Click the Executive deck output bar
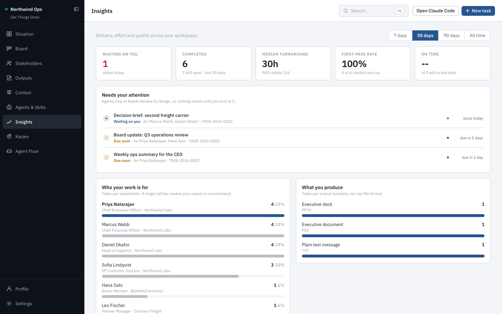This screenshot has height=314, width=502. 393,216
